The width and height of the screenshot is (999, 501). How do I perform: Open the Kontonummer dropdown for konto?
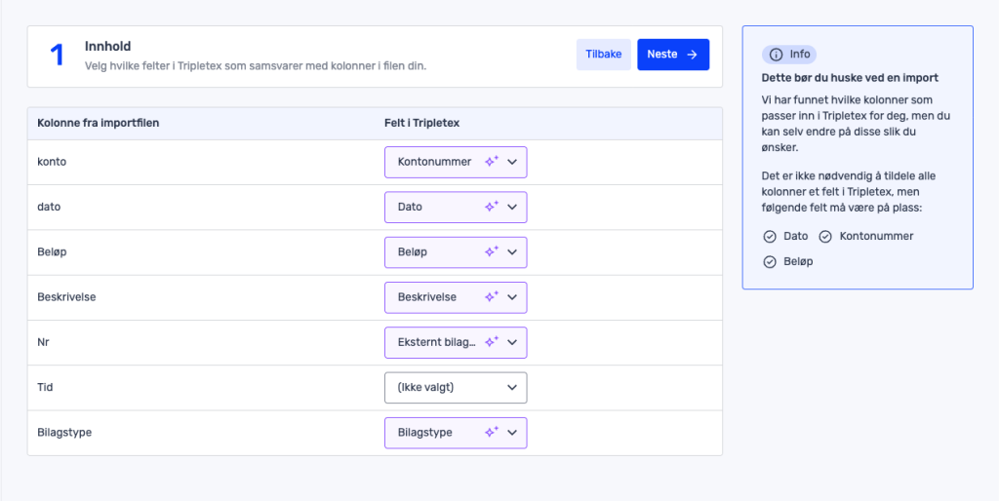point(456,162)
